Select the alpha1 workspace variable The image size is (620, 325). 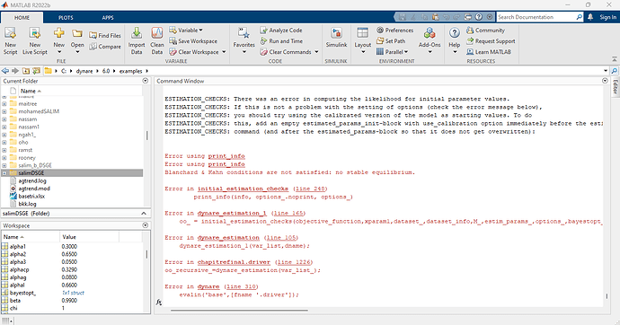[x=18, y=246]
